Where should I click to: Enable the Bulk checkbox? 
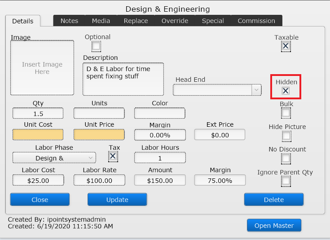(x=286, y=113)
